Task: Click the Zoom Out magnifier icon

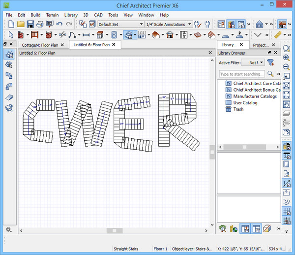Action: tap(287, 67)
